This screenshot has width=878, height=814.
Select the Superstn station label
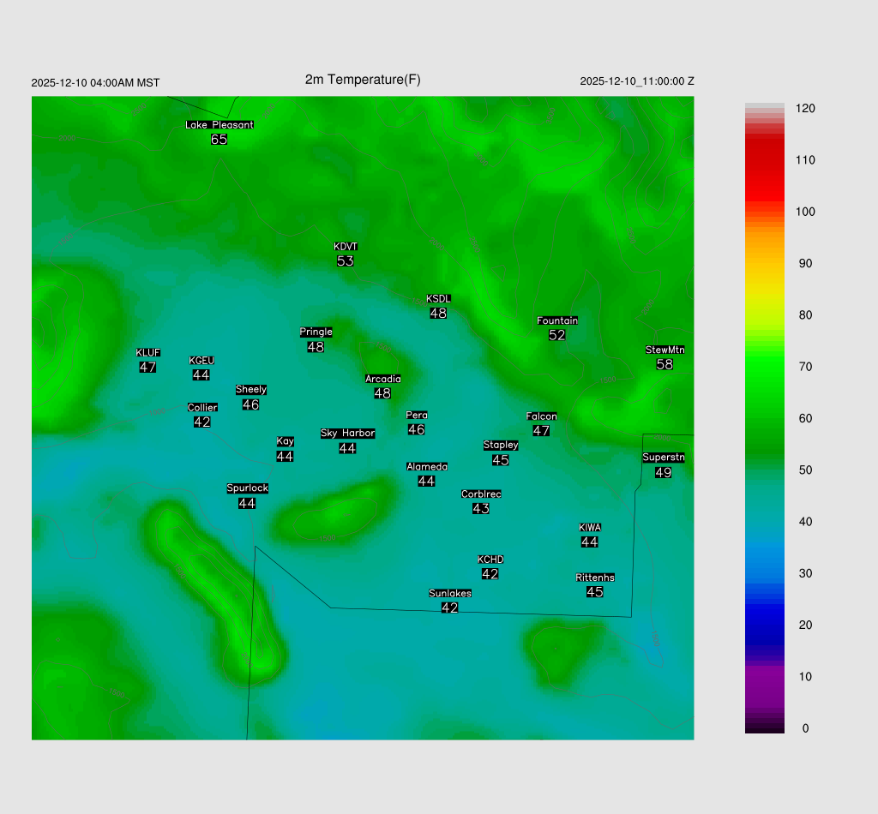coord(664,458)
